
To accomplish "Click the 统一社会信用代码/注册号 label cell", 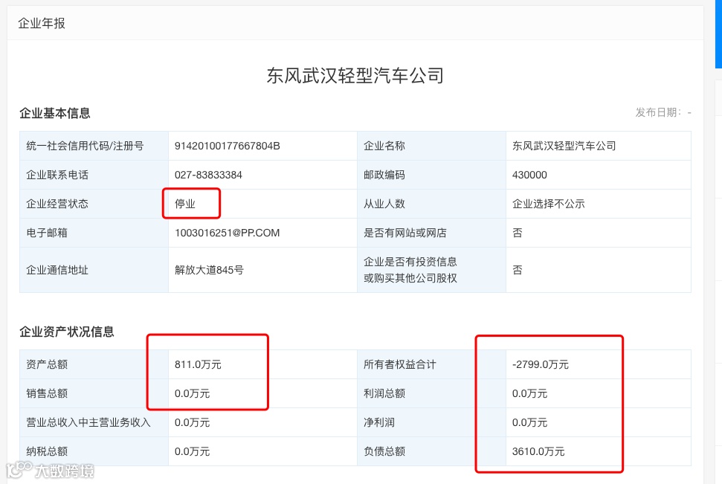I will (94, 146).
